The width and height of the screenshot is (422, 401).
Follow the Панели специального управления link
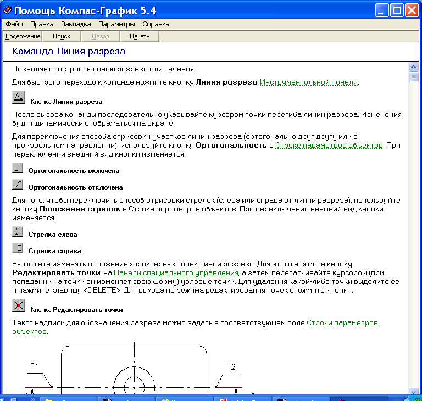tap(176, 273)
